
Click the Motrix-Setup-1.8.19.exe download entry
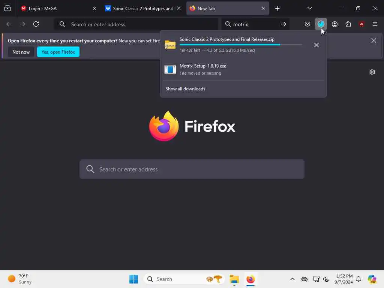tap(243, 69)
